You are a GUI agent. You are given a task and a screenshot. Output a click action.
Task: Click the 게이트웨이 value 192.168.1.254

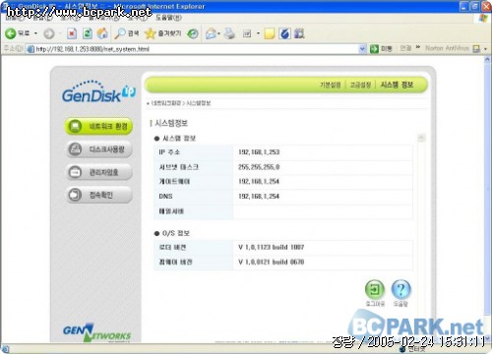tap(259, 182)
